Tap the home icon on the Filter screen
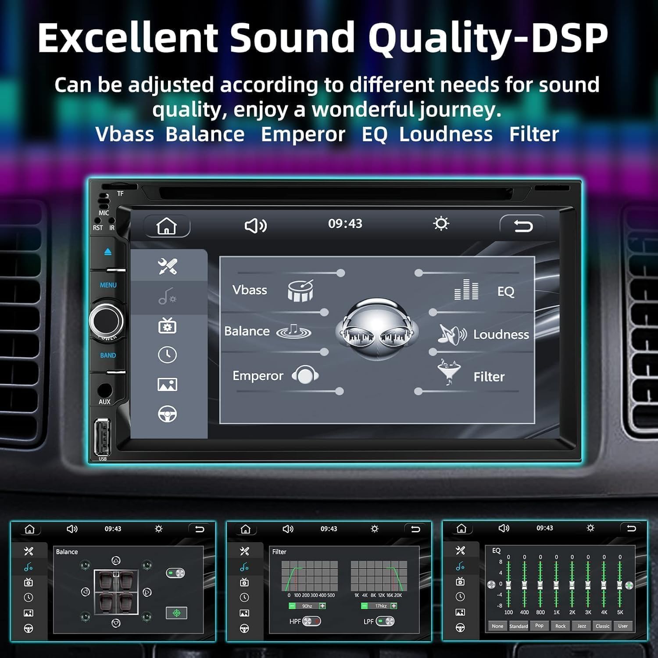The image size is (658, 658). click(245, 529)
